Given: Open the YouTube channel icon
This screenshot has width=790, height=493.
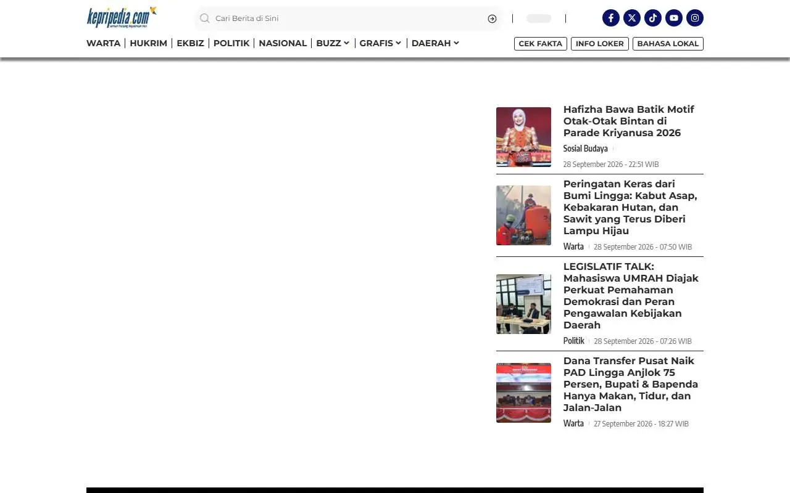Looking at the screenshot, I should (674, 18).
